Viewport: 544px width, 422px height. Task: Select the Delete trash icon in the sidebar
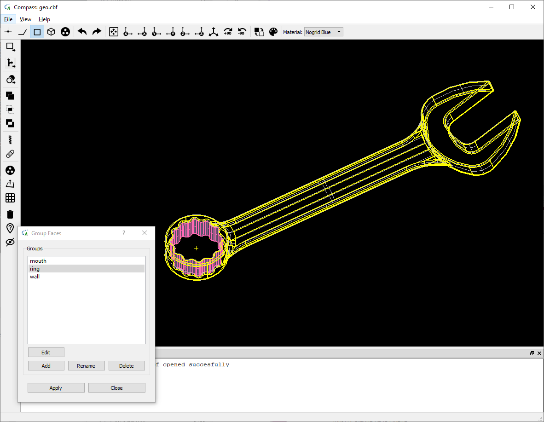tap(10, 214)
